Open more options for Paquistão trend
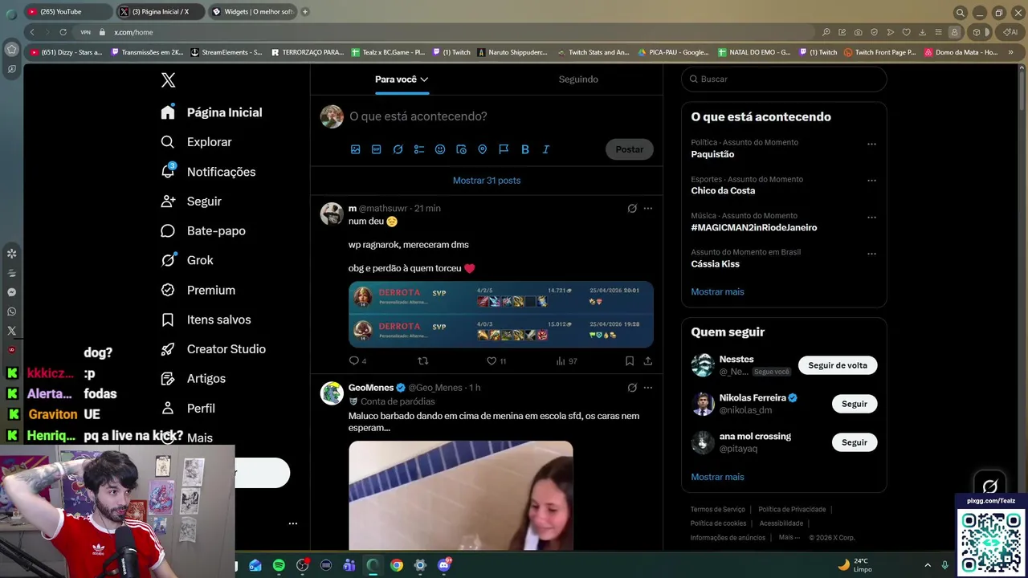This screenshot has width=1028, height=578. [x=871, y=144]
